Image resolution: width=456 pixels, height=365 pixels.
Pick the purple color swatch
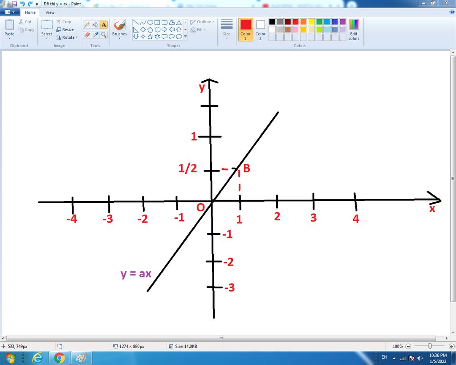pyautogui.click(x=343, y=21)
